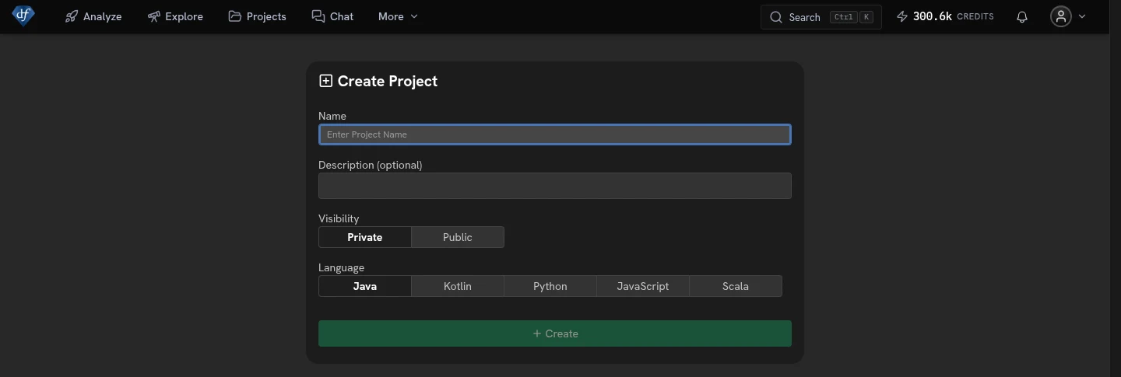Click the Description (optional) field
This screenshot has height=377, width=1121.
click(x=555, y=186)
